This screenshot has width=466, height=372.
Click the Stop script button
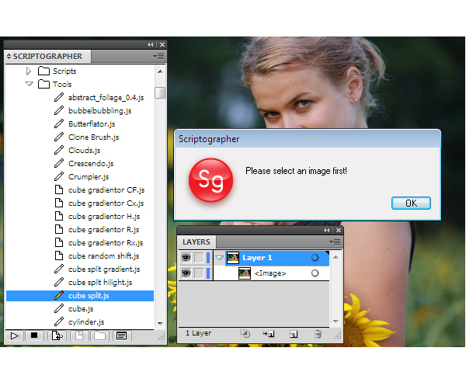click(x=34, y=335)
